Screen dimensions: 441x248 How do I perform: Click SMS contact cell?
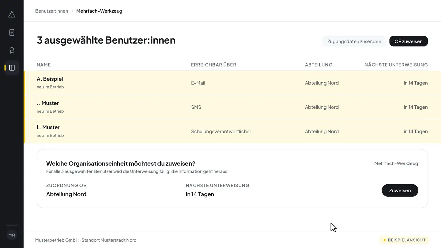[196, 107]
